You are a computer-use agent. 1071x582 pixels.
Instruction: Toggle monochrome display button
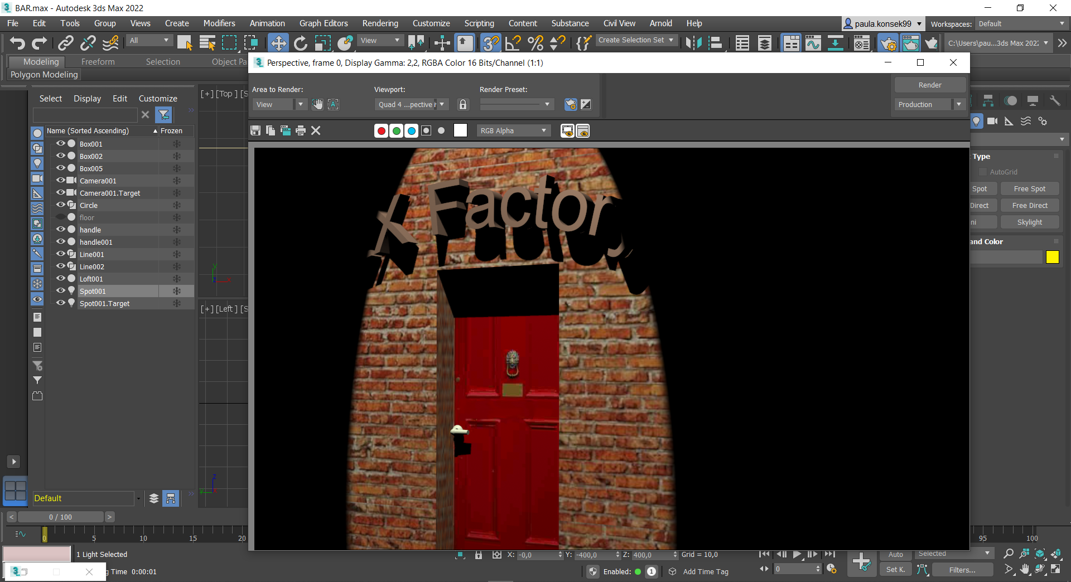(x=442, y=130)
